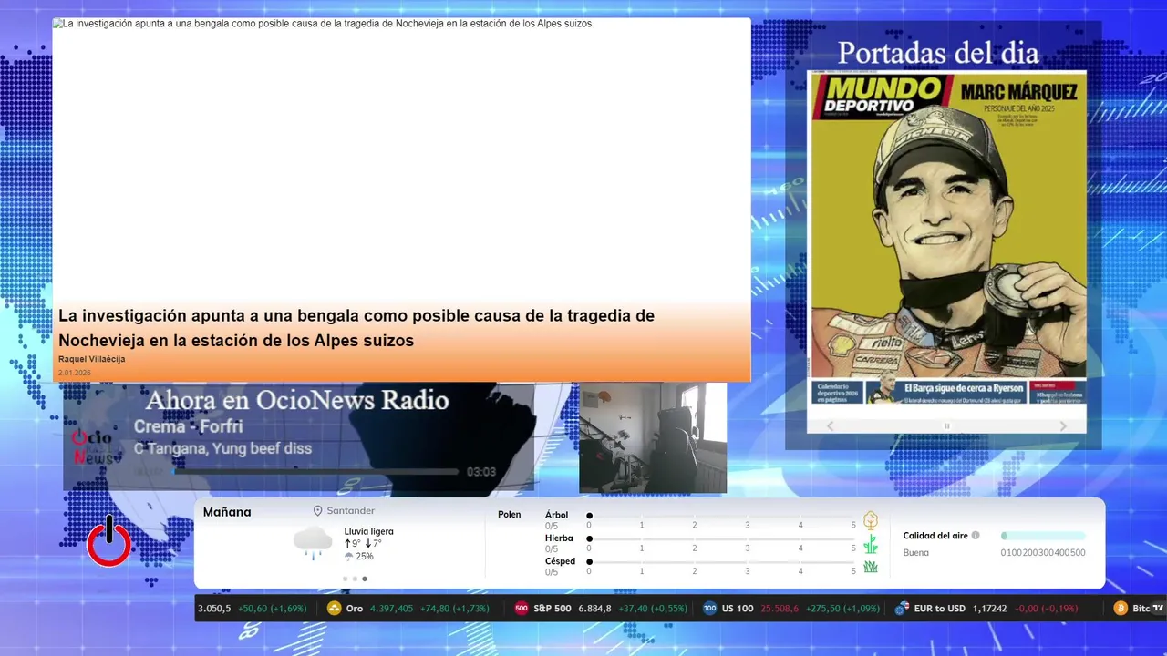The width and height of the screenshot is (1167, 656).
Task: Click 'C Tangana, Yung beef diss' subtitle
Action: coord(222,448)
